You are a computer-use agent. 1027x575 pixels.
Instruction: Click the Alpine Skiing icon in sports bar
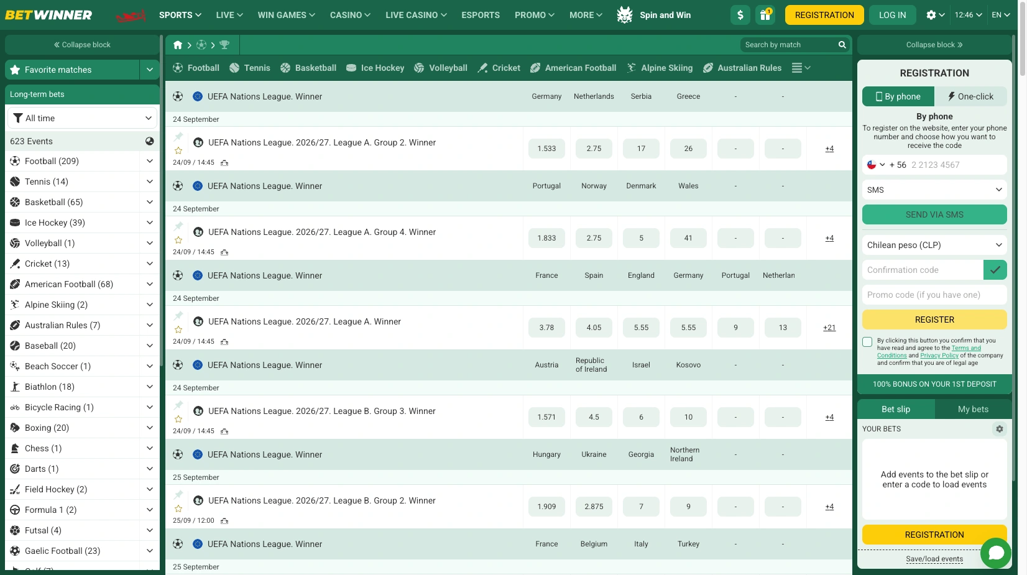coord(632,68)
